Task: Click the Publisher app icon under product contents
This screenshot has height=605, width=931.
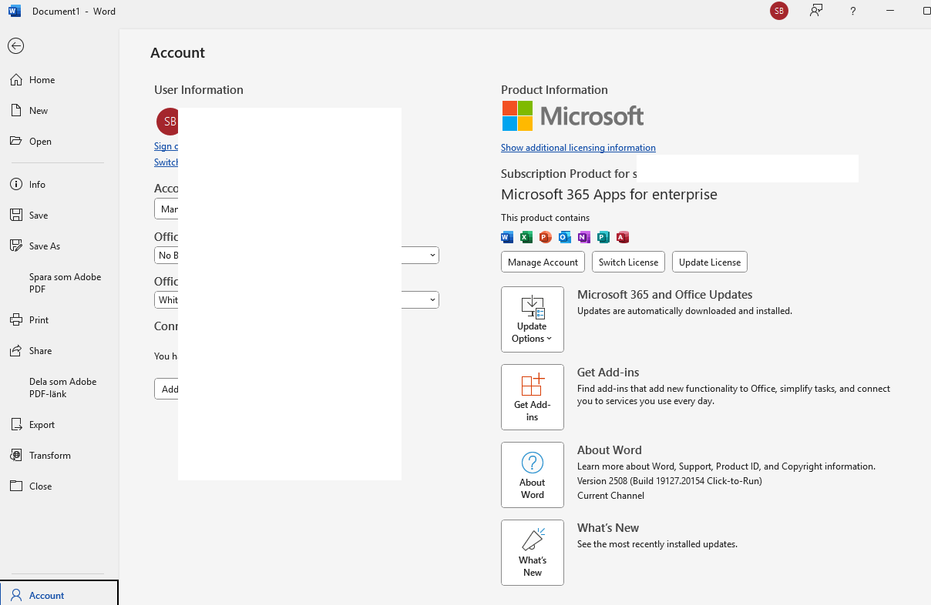Action: [x=603, y=237]
